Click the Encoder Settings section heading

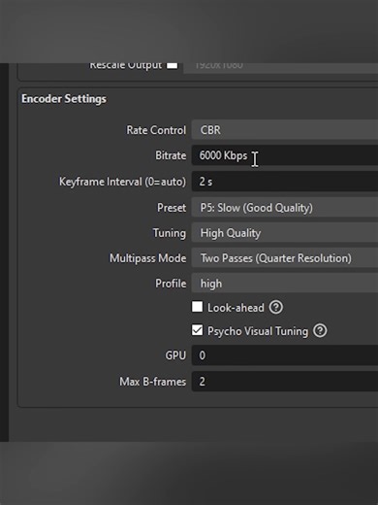[64, 99]
